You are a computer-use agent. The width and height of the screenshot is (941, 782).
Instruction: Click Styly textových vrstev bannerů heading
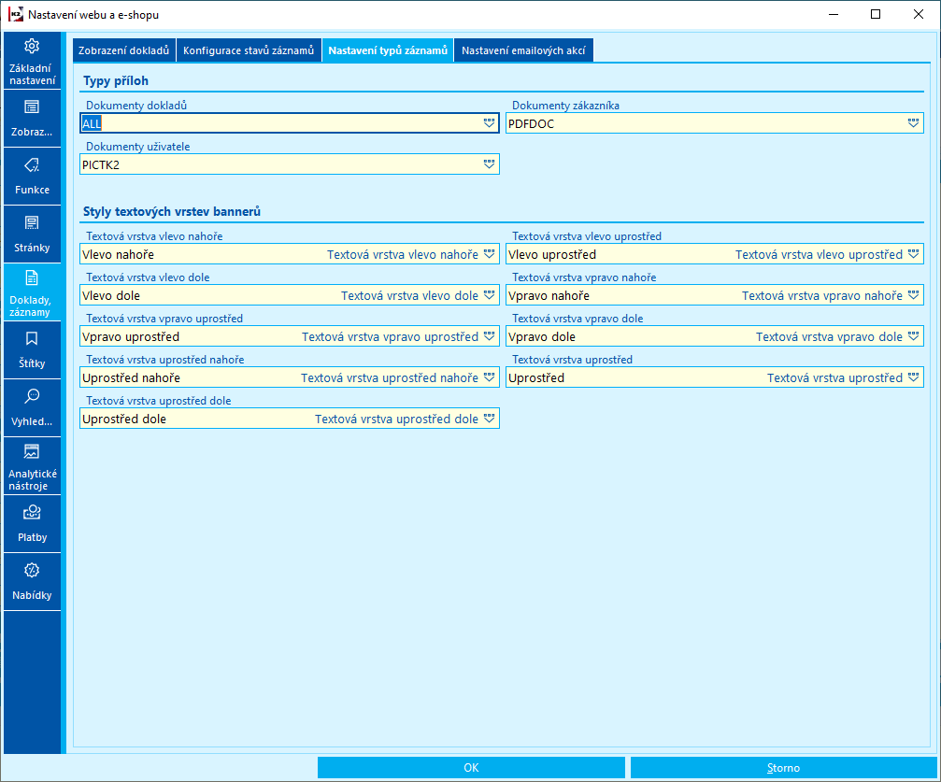tap(172, 211)
